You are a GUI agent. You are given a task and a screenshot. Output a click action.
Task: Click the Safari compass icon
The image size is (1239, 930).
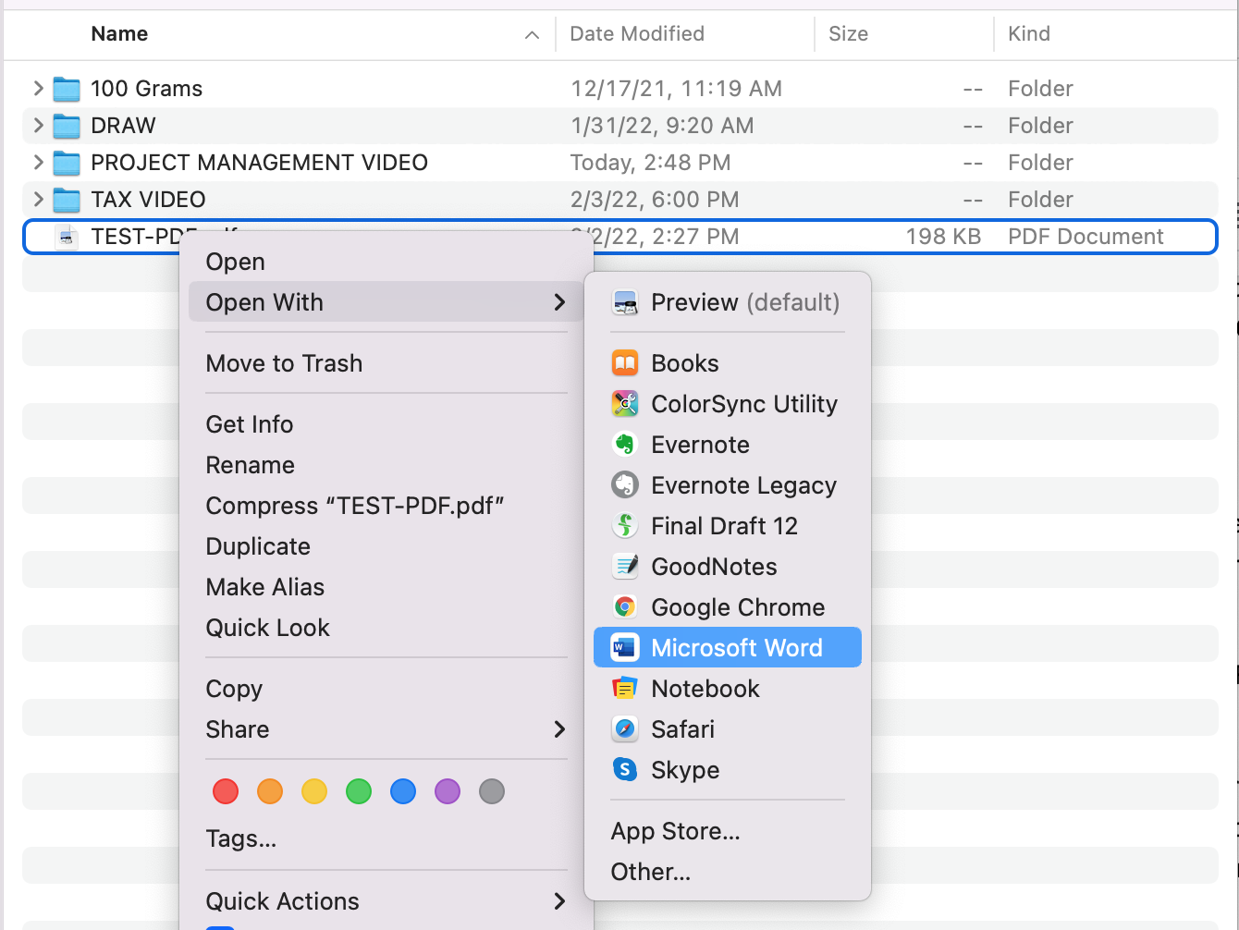pos(625,729)
